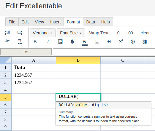Viewport: 155px width, 131px height.
Task: Click the insert row below icon
Action: (20, 42)
